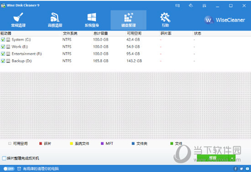Open the Twitter icon in status bar

coord(241,169)
